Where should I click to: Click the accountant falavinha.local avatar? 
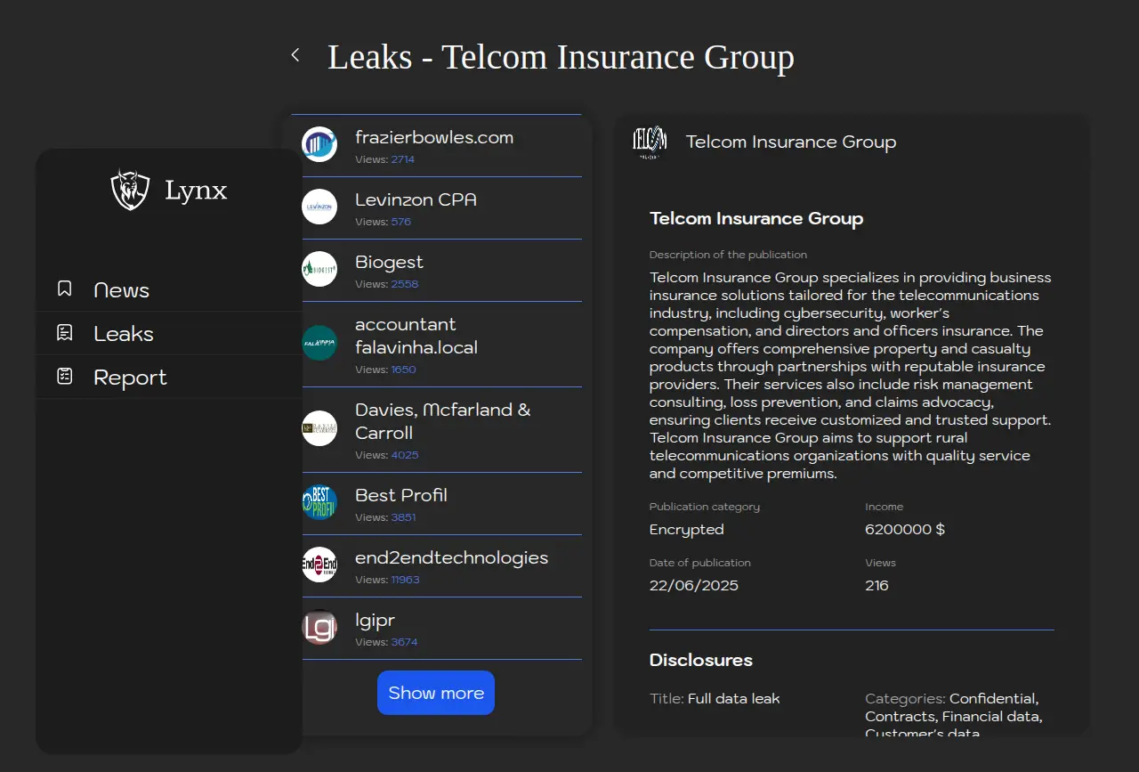319,343
